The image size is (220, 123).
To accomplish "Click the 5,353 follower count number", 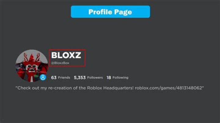I will click(80, 78).
